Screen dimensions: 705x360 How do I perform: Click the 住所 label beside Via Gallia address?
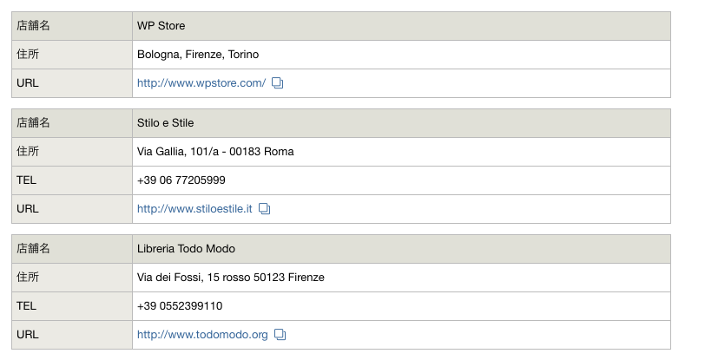tap(28, 152)
